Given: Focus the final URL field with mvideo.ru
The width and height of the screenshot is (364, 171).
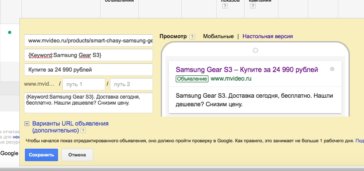Looking at the screenshot, I should [89, 41].
